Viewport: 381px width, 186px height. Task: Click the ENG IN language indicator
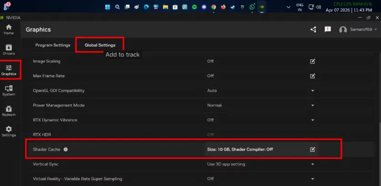tap(300, 7)
